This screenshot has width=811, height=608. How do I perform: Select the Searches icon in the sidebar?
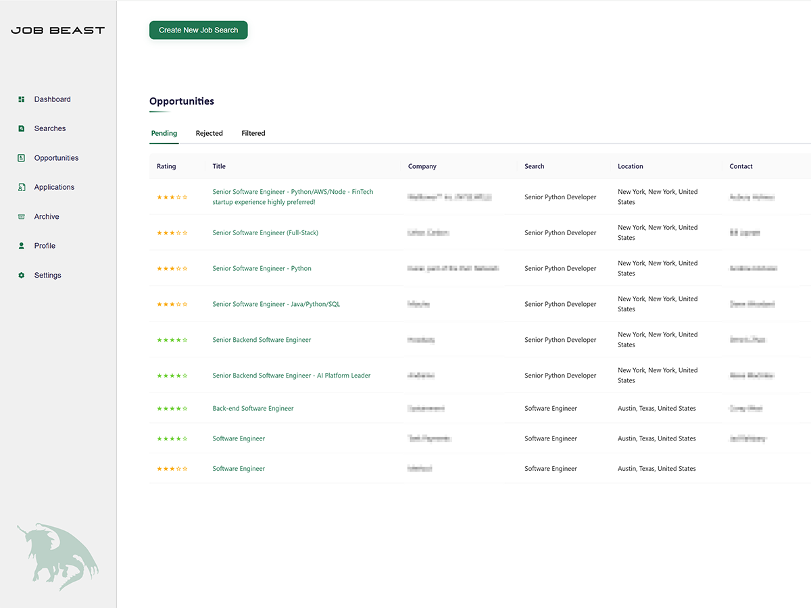pos(21,128)
